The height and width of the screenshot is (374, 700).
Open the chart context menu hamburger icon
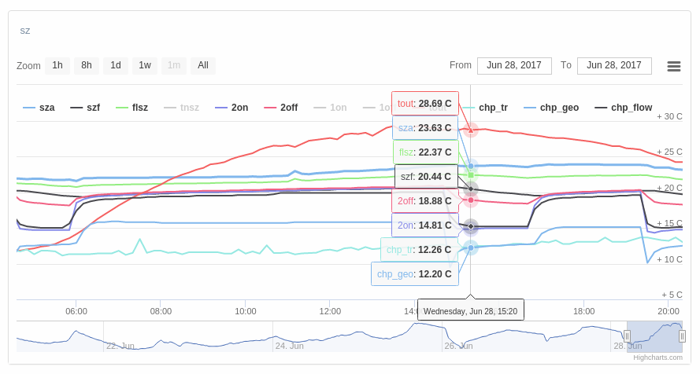[673, 66]
